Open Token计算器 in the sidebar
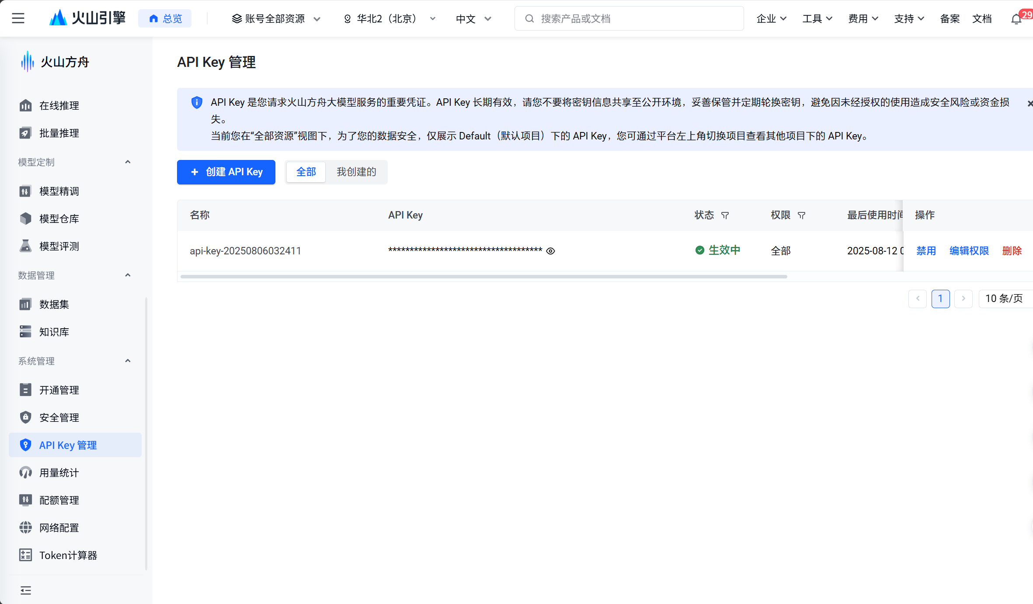Viewport: 1033px width, 604px height. [68, 555]
